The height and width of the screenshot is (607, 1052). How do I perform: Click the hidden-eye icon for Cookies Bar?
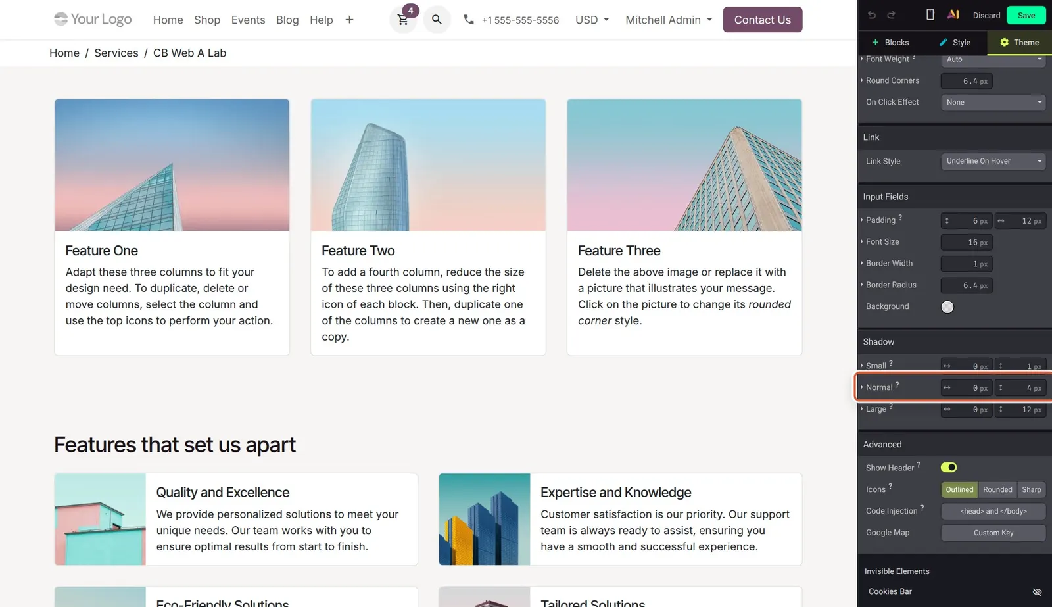tap(1037, 592)
